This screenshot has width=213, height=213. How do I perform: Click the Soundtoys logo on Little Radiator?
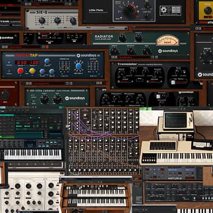point(75,98)
